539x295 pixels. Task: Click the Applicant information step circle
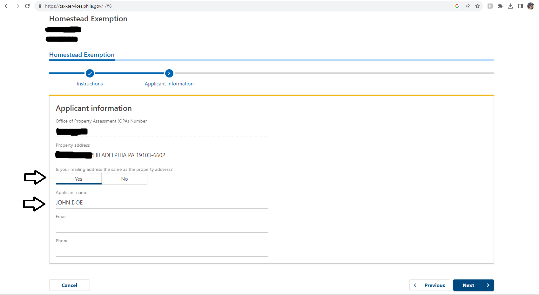pos(169,73)
